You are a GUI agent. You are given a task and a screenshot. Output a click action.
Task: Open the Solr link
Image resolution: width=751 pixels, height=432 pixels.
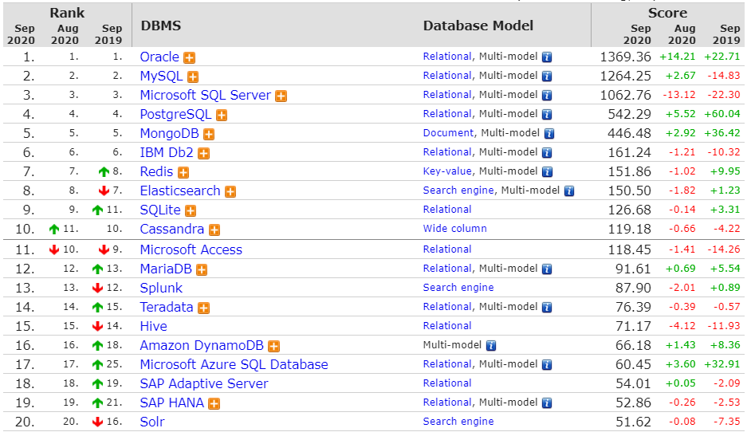152,422
